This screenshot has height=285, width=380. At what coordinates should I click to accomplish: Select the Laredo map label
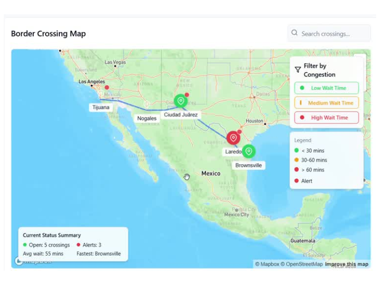233,152
